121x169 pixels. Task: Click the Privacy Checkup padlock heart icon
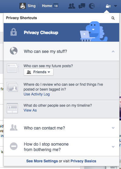(x=14, y=32)
